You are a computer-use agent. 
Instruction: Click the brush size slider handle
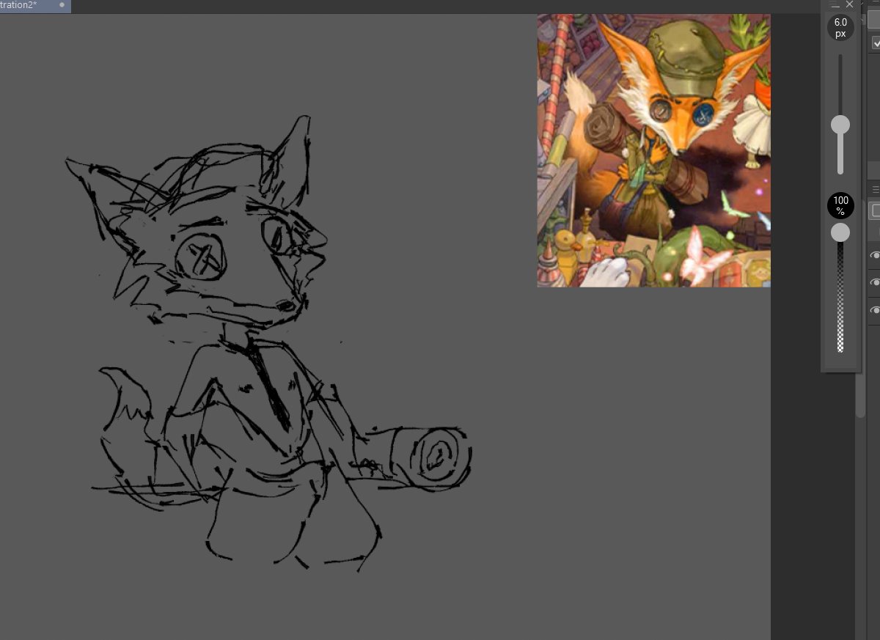[840, 125]
